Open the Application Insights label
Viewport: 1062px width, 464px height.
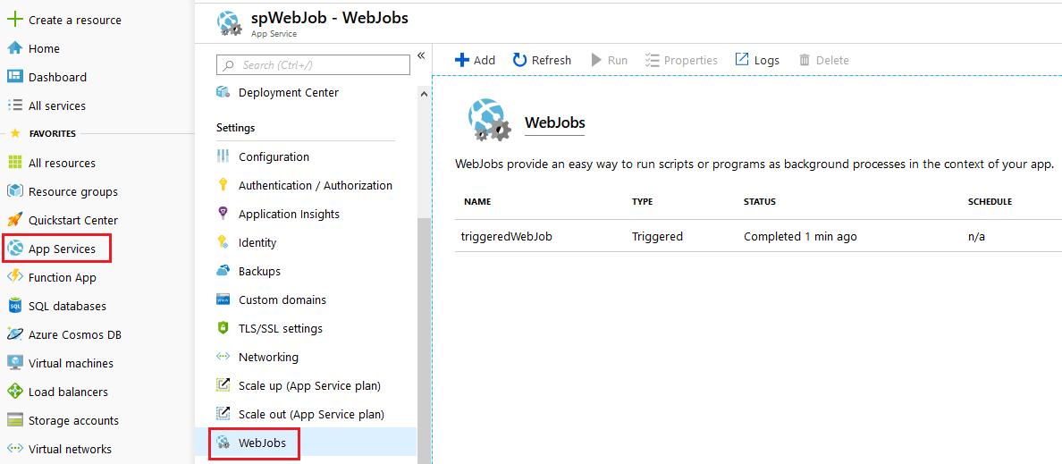[x=290, y=214]
